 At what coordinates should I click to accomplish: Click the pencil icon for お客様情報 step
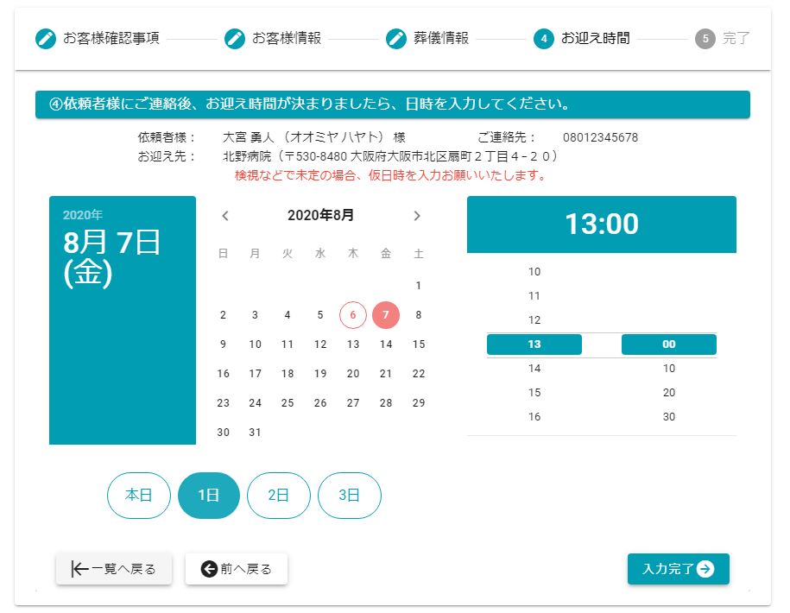[234, 39]
